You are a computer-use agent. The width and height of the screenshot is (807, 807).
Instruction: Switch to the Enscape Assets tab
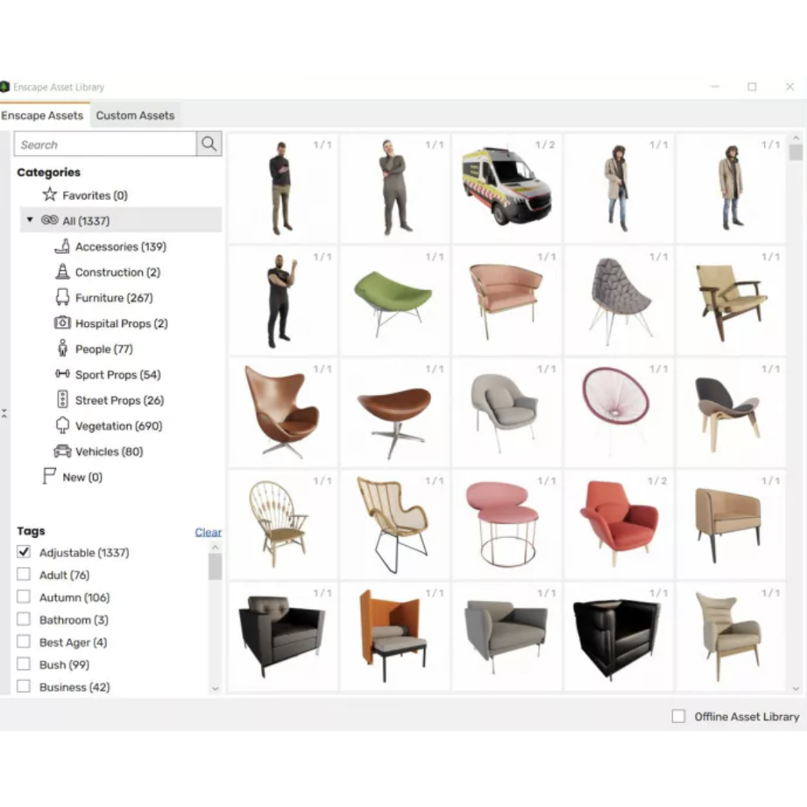[x=43, y=115]
